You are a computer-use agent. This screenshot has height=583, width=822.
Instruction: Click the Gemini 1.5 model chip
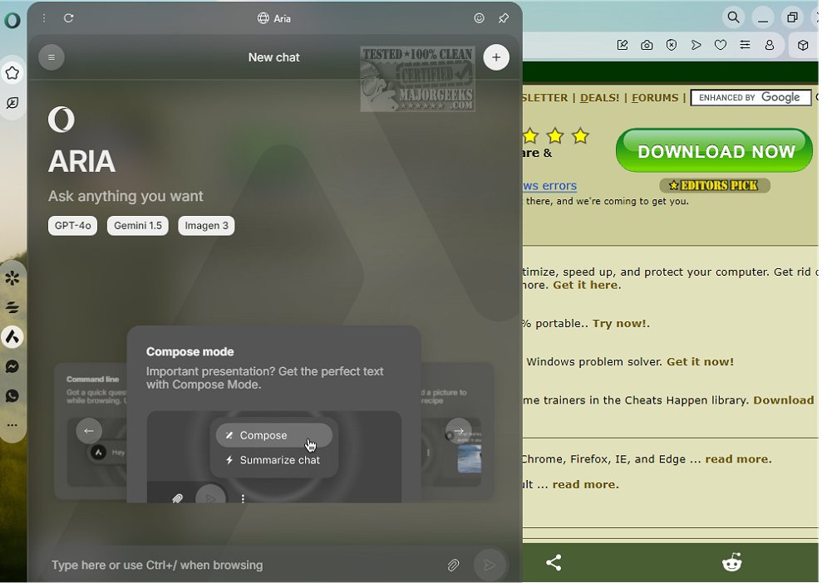138,226
